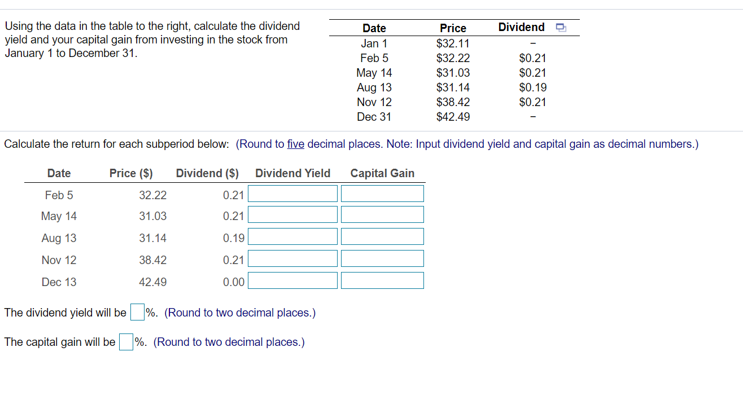Open the table in a separate window
Image resolution: width=743 pixels, height=404 pixels.
coord(561,27)
